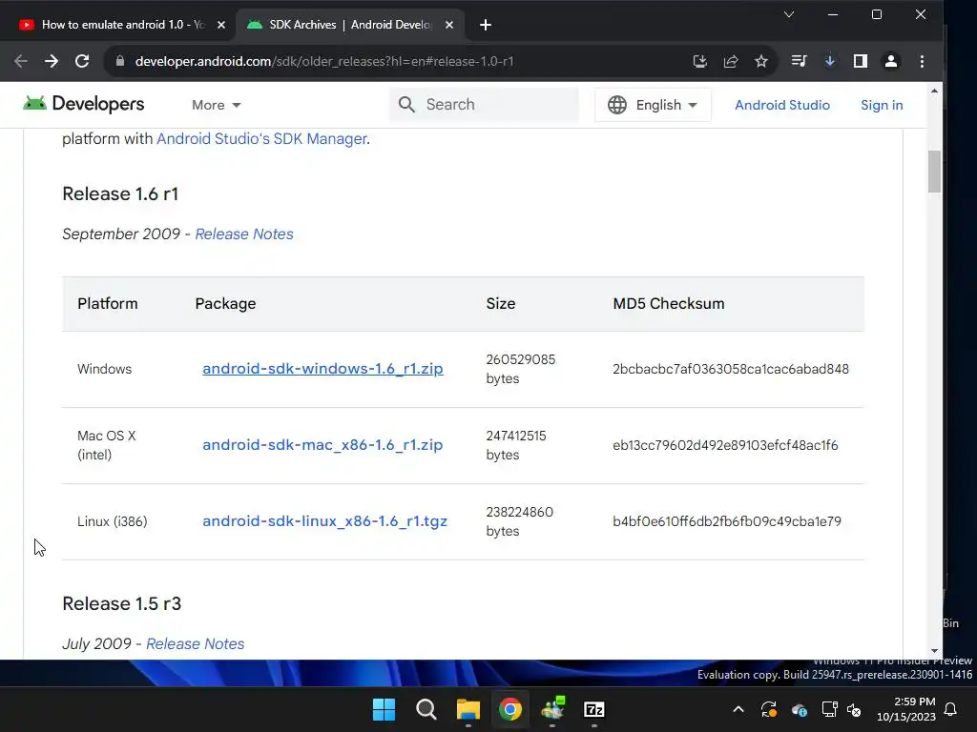Click Chrome icon on taskbar
Image resolution: width=977 pixels, height=732 pixels.
(510, 709)
